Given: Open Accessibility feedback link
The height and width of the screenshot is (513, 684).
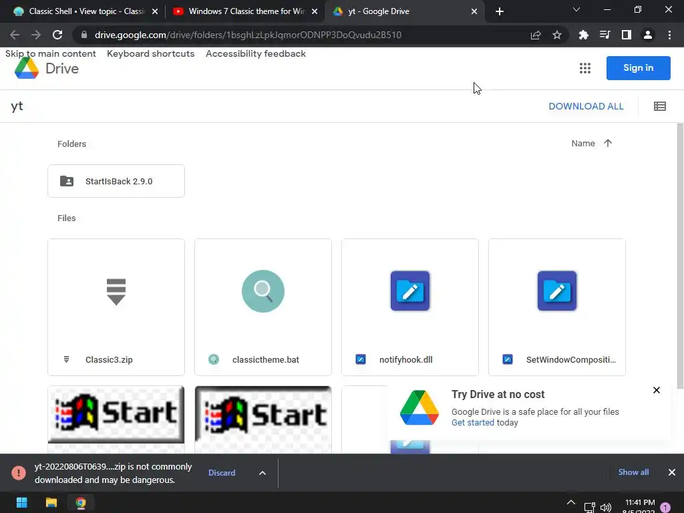Looking at the screenshot, I should coord(256,53).
